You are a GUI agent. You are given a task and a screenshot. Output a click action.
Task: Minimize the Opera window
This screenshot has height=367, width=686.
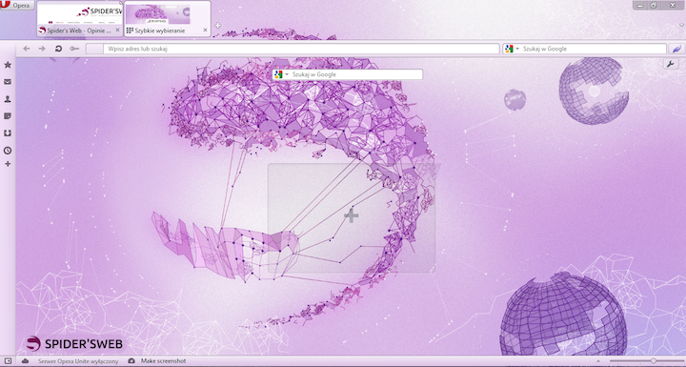click(x=640, y=6)
